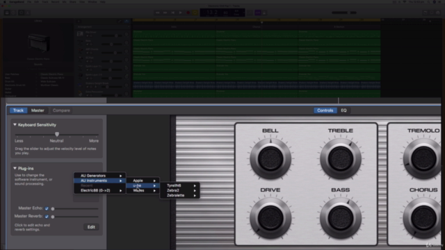Open the Mix menu

pos(65,1)
